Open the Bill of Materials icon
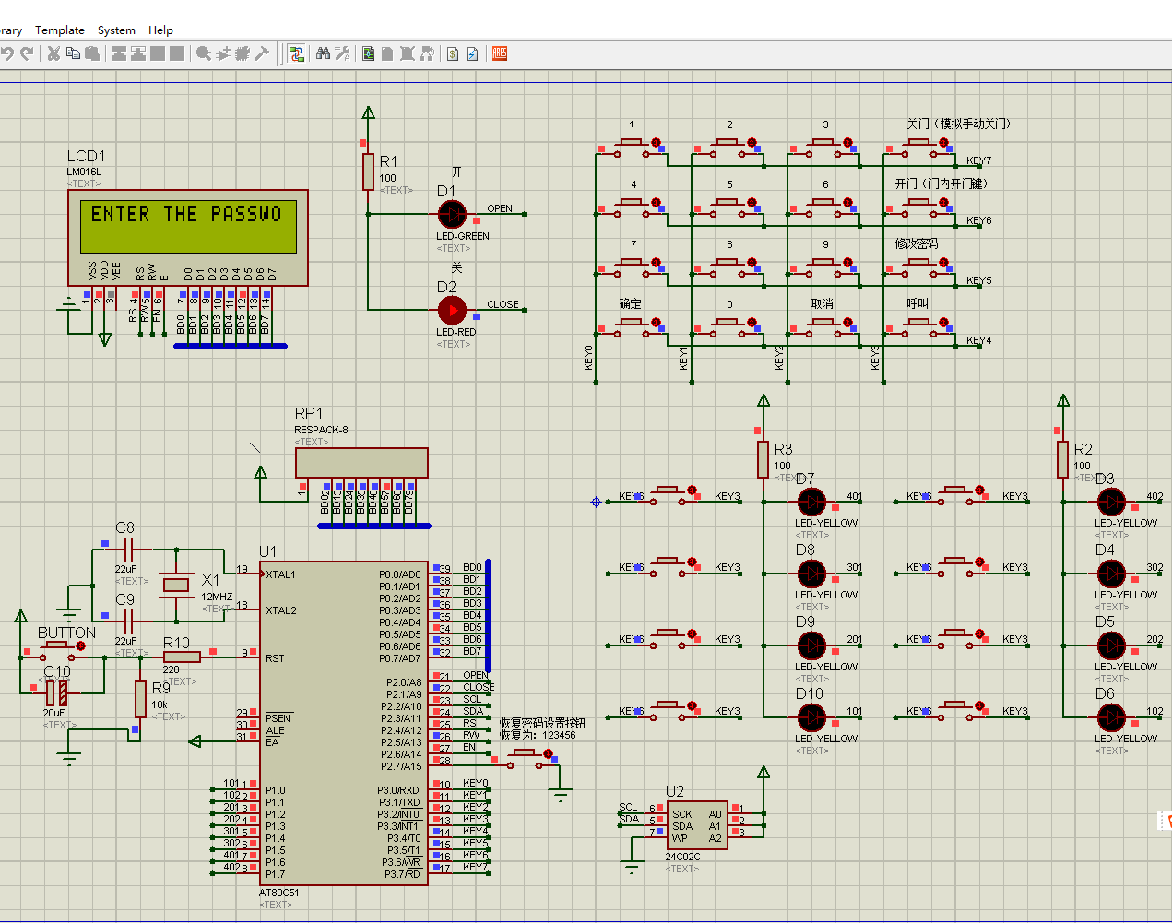The image size is (1172, 923). (453, 53)
